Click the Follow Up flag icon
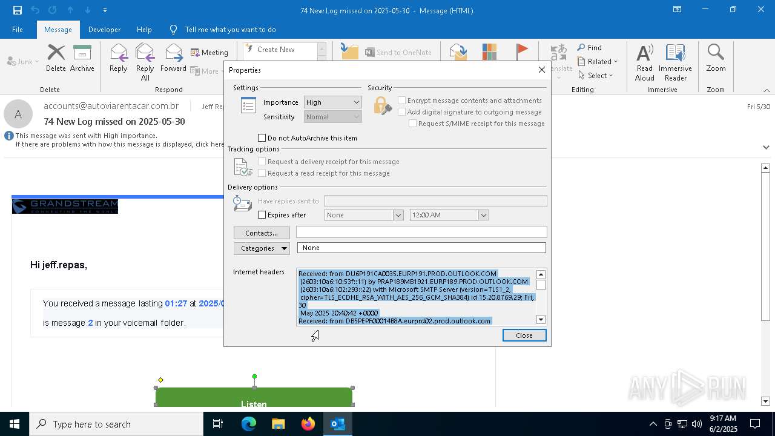The height and width of the screenshot is (436, 775). pyautogui.click(x=522, y=52)
